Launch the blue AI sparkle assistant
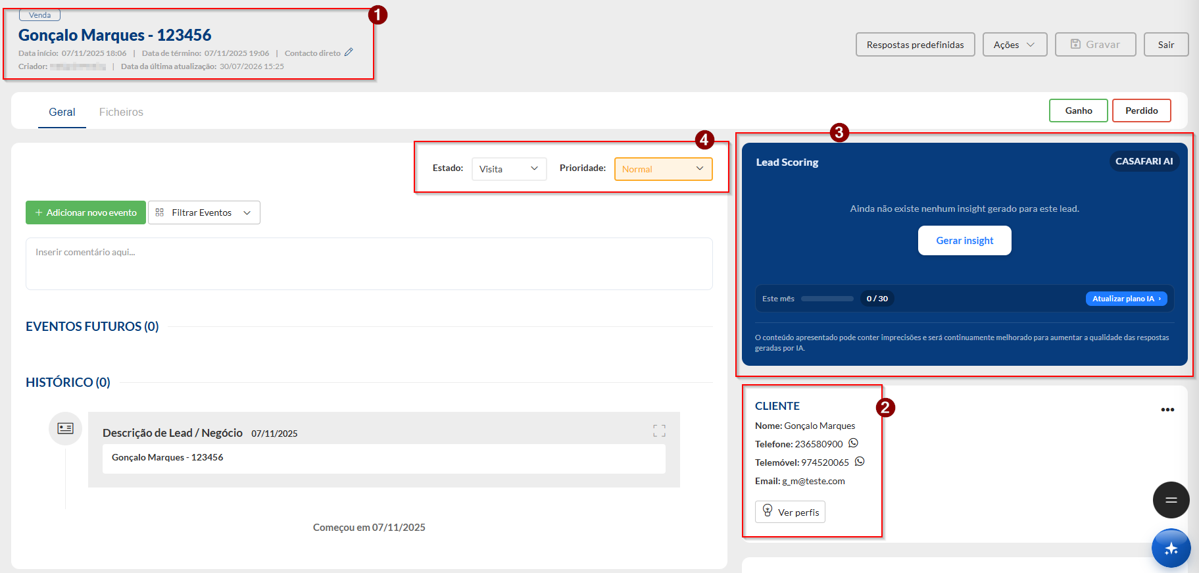Screen dimensions: 1199x573 (x=1171, y=548)
